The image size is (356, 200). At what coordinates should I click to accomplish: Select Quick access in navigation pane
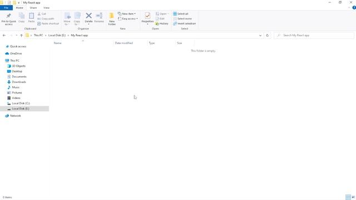click(x=18, y=46)
